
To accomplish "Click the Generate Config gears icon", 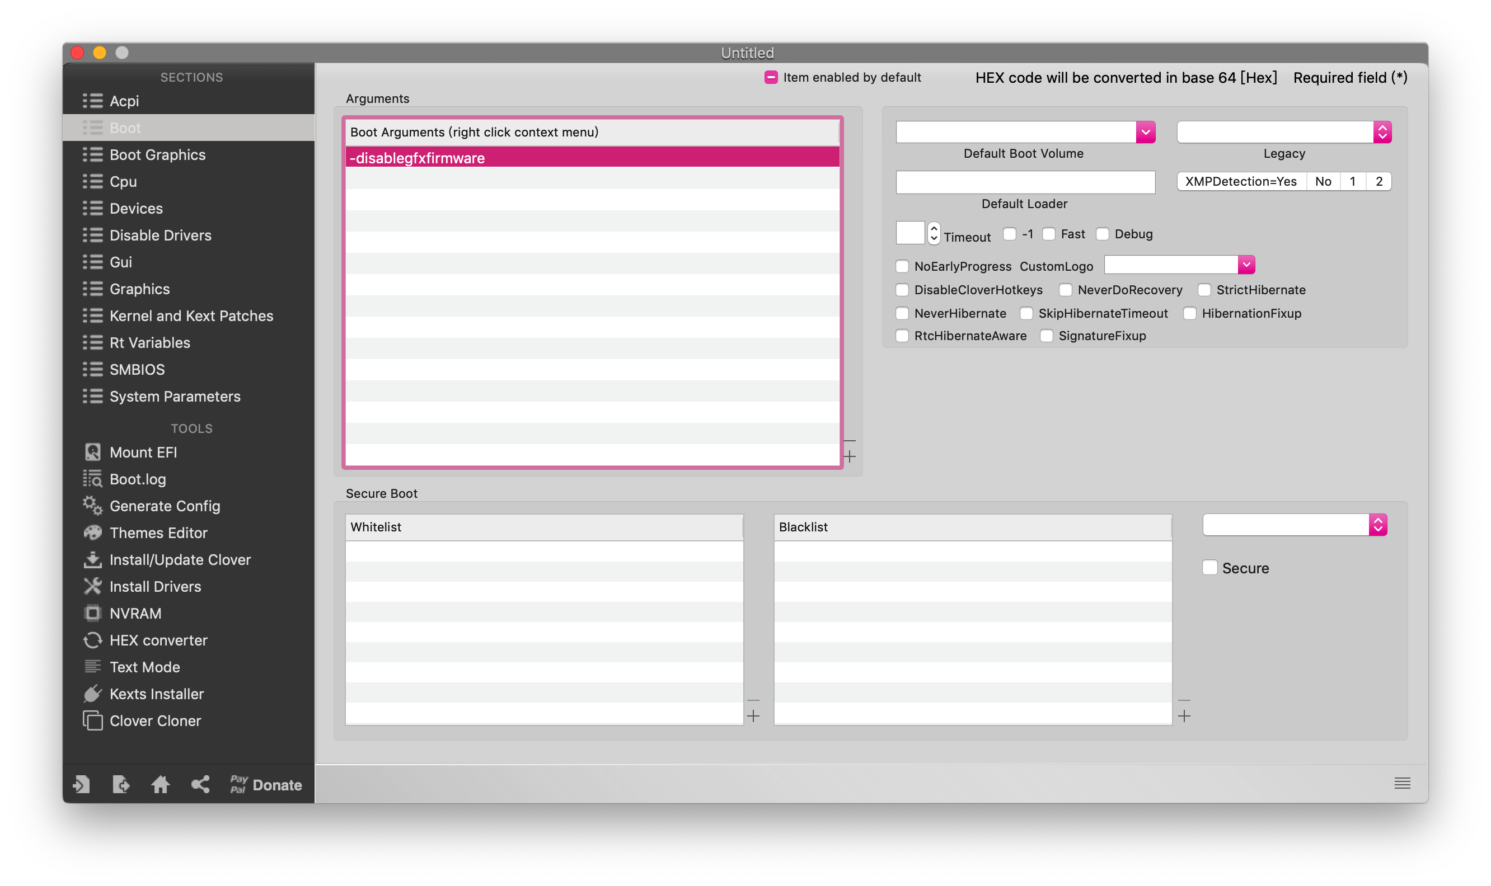I will [x=92, y=506].
